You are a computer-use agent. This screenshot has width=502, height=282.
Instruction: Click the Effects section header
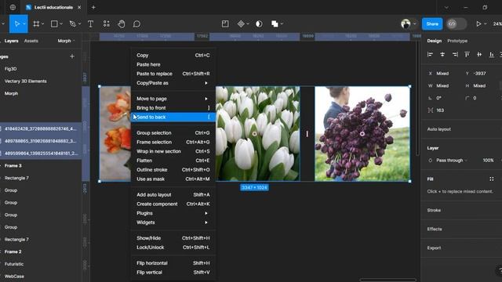435,229
